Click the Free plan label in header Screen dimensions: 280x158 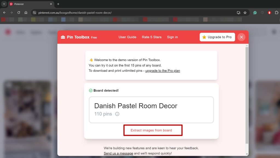pos(94,37)
